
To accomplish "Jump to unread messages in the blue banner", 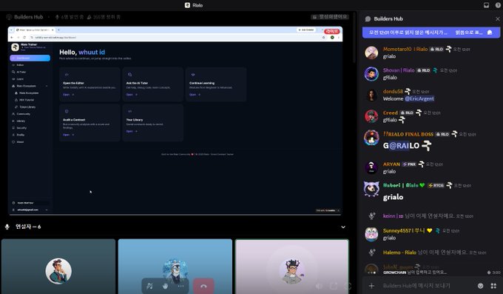I will point(408,33).
